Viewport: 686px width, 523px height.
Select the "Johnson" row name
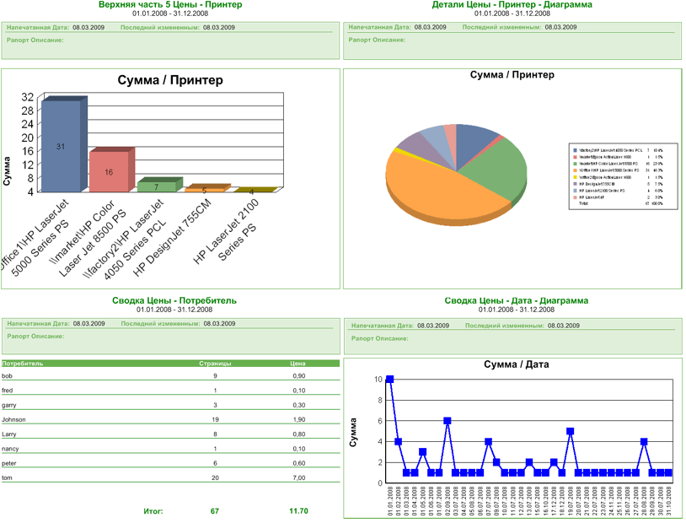click(13, 419)
